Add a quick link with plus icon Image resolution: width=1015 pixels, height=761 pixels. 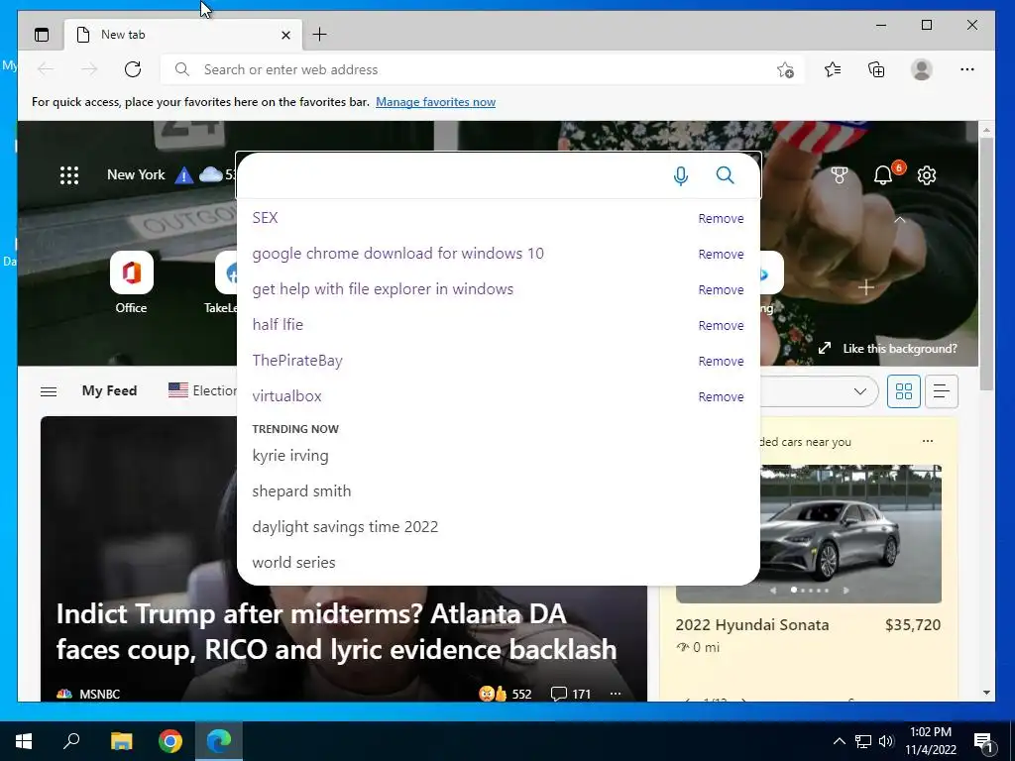coord(866,286)
